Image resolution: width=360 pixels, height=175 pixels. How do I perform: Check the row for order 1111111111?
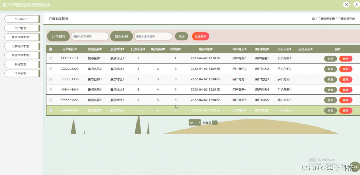point(51,58)
